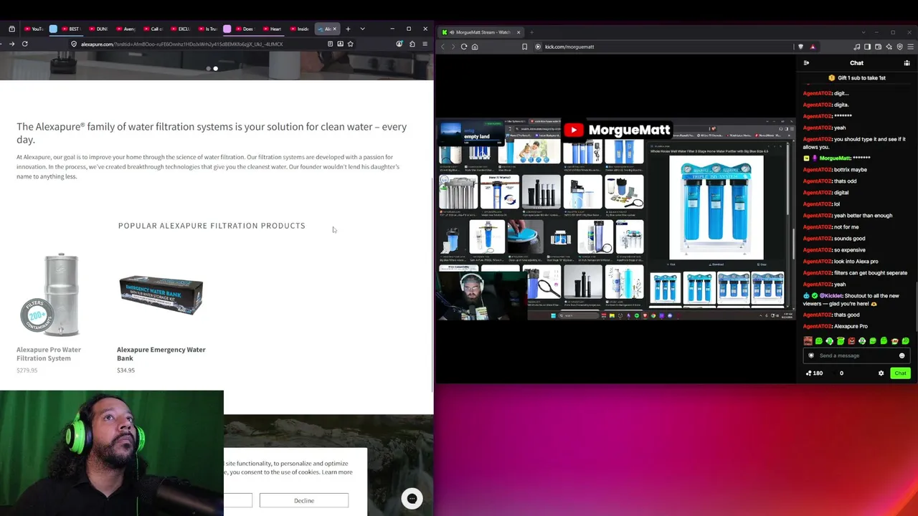This screenshot has width=918, height=516.
Task: Open new tab in the Brave window
Action: [531, 32]
